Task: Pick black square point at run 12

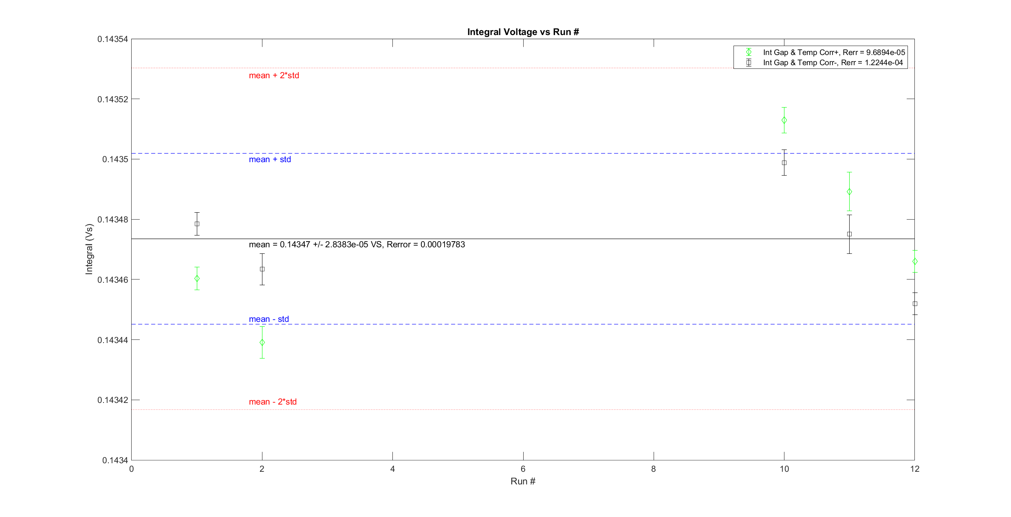Action: 915,304
